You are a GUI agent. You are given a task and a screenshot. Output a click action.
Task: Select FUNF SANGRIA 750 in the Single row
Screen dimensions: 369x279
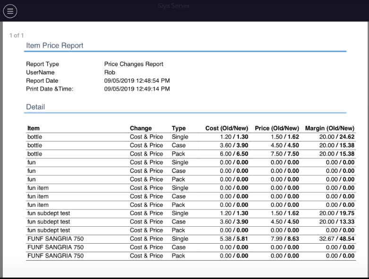[55, 239]
